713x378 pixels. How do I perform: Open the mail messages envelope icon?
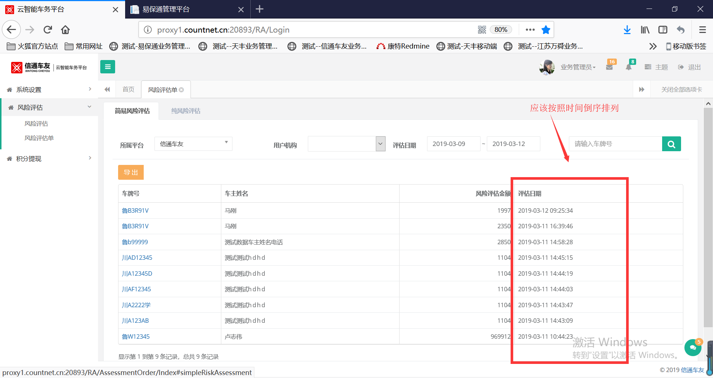tap(609, 67)
